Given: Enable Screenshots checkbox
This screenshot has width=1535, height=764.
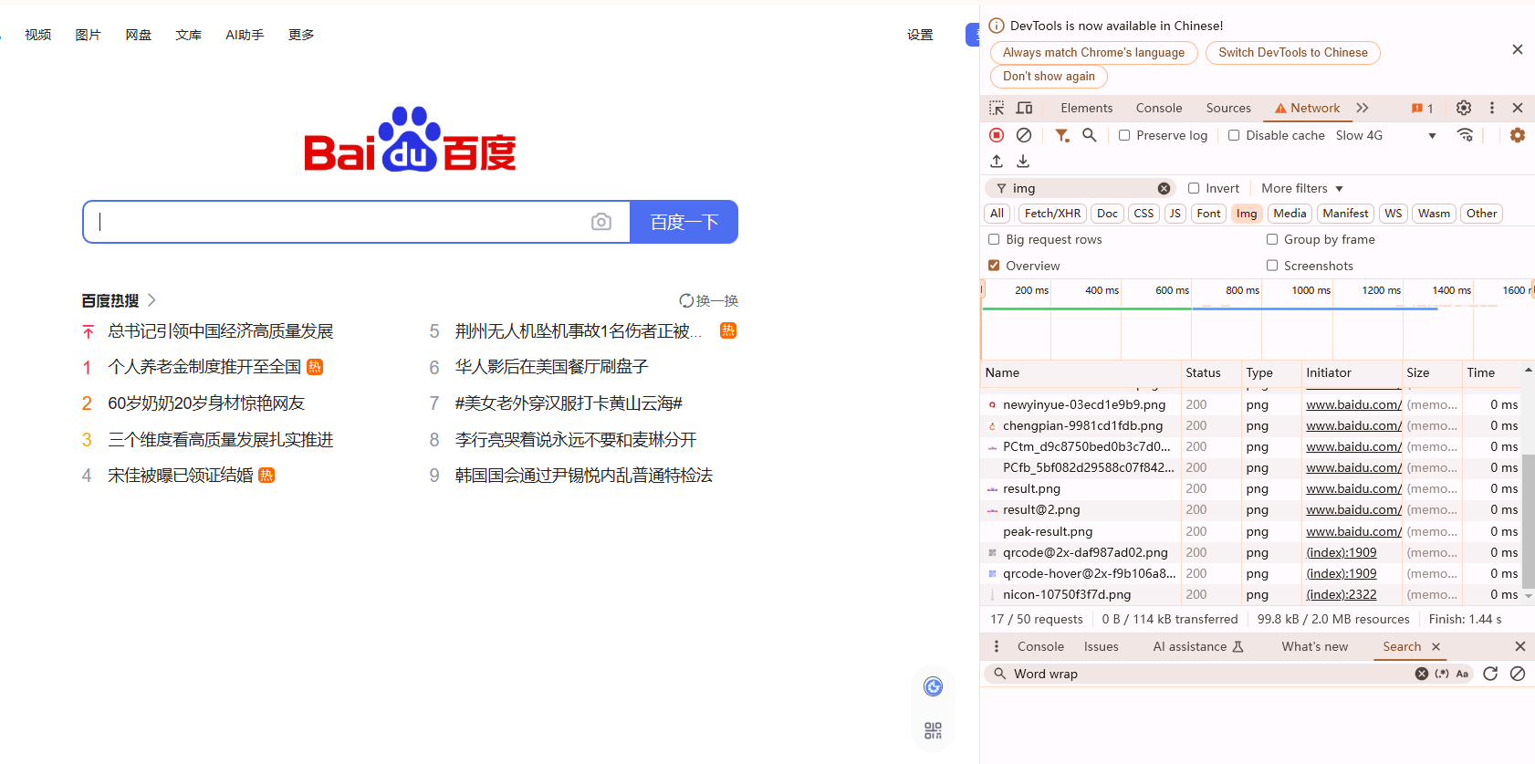Looking at the screenshot, I should click(1272, 266).
